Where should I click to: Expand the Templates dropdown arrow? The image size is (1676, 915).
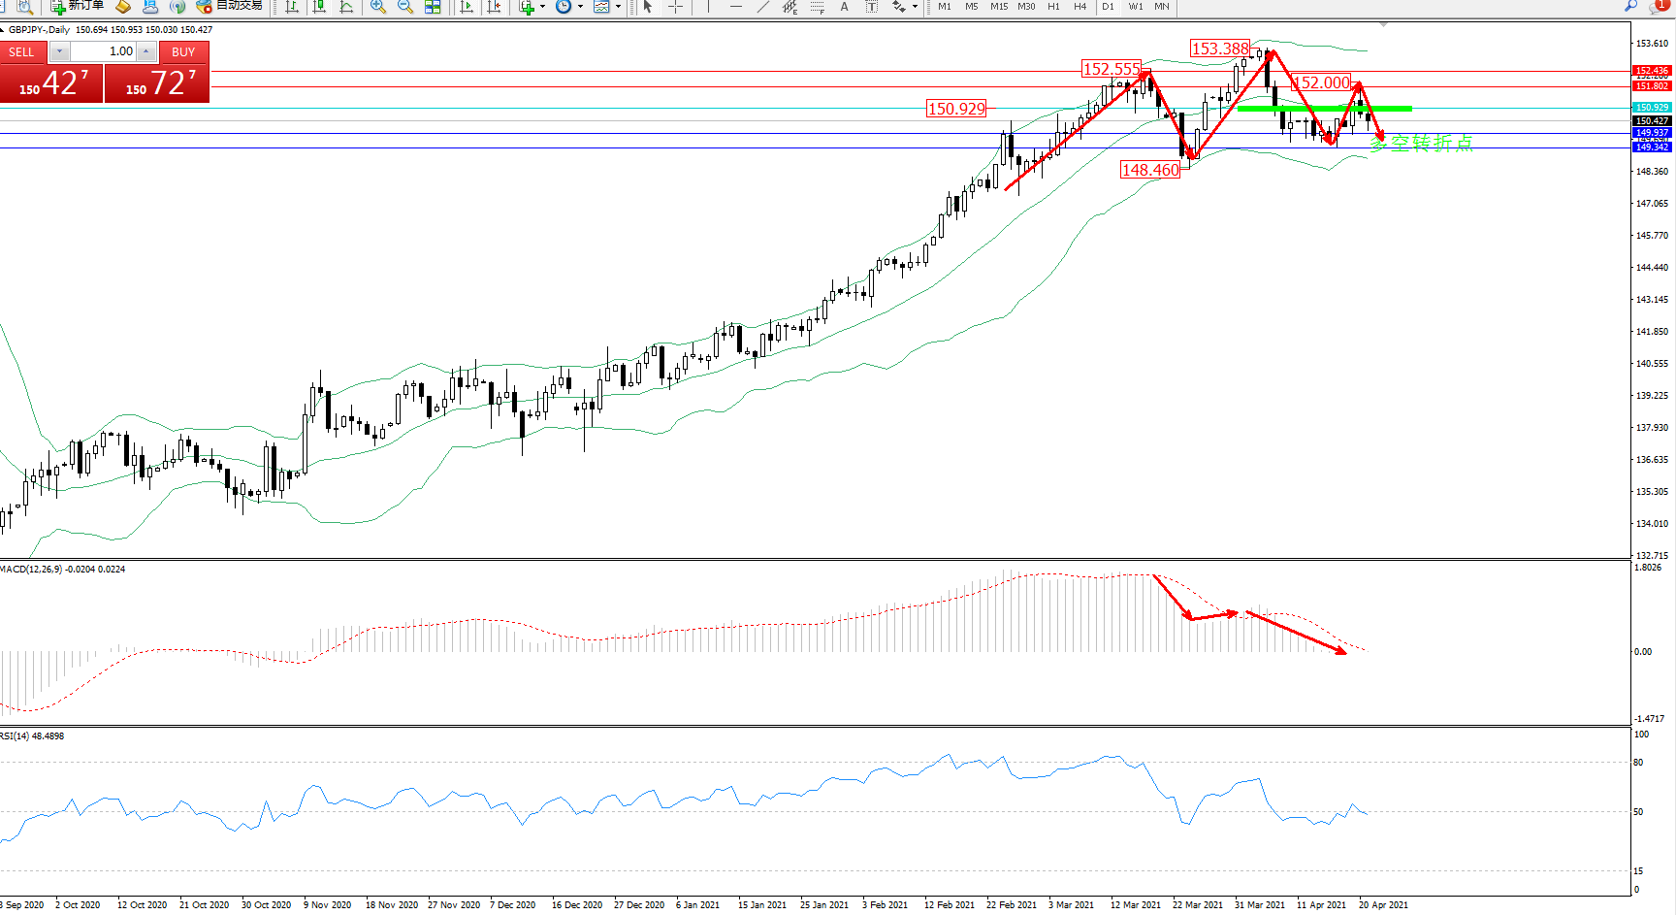click(618, 7)
